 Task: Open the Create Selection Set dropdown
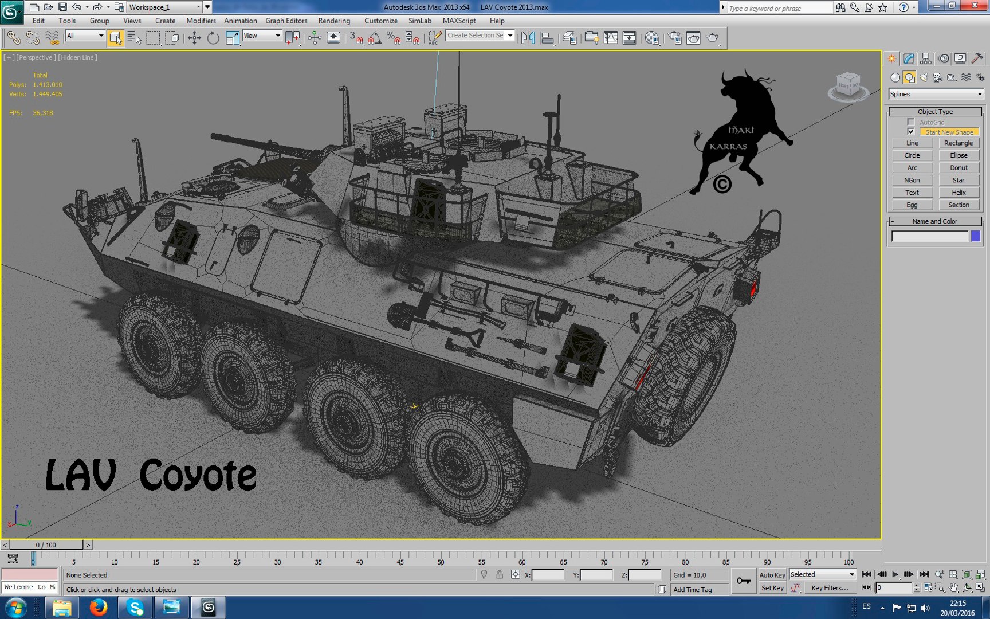click(480, 36)
